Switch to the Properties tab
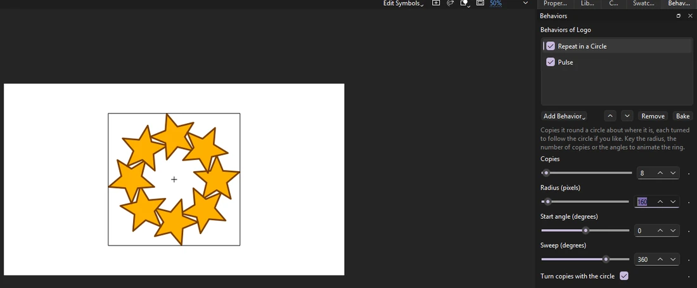This screenshot has height=288, width=697. (x=555, y=4)
